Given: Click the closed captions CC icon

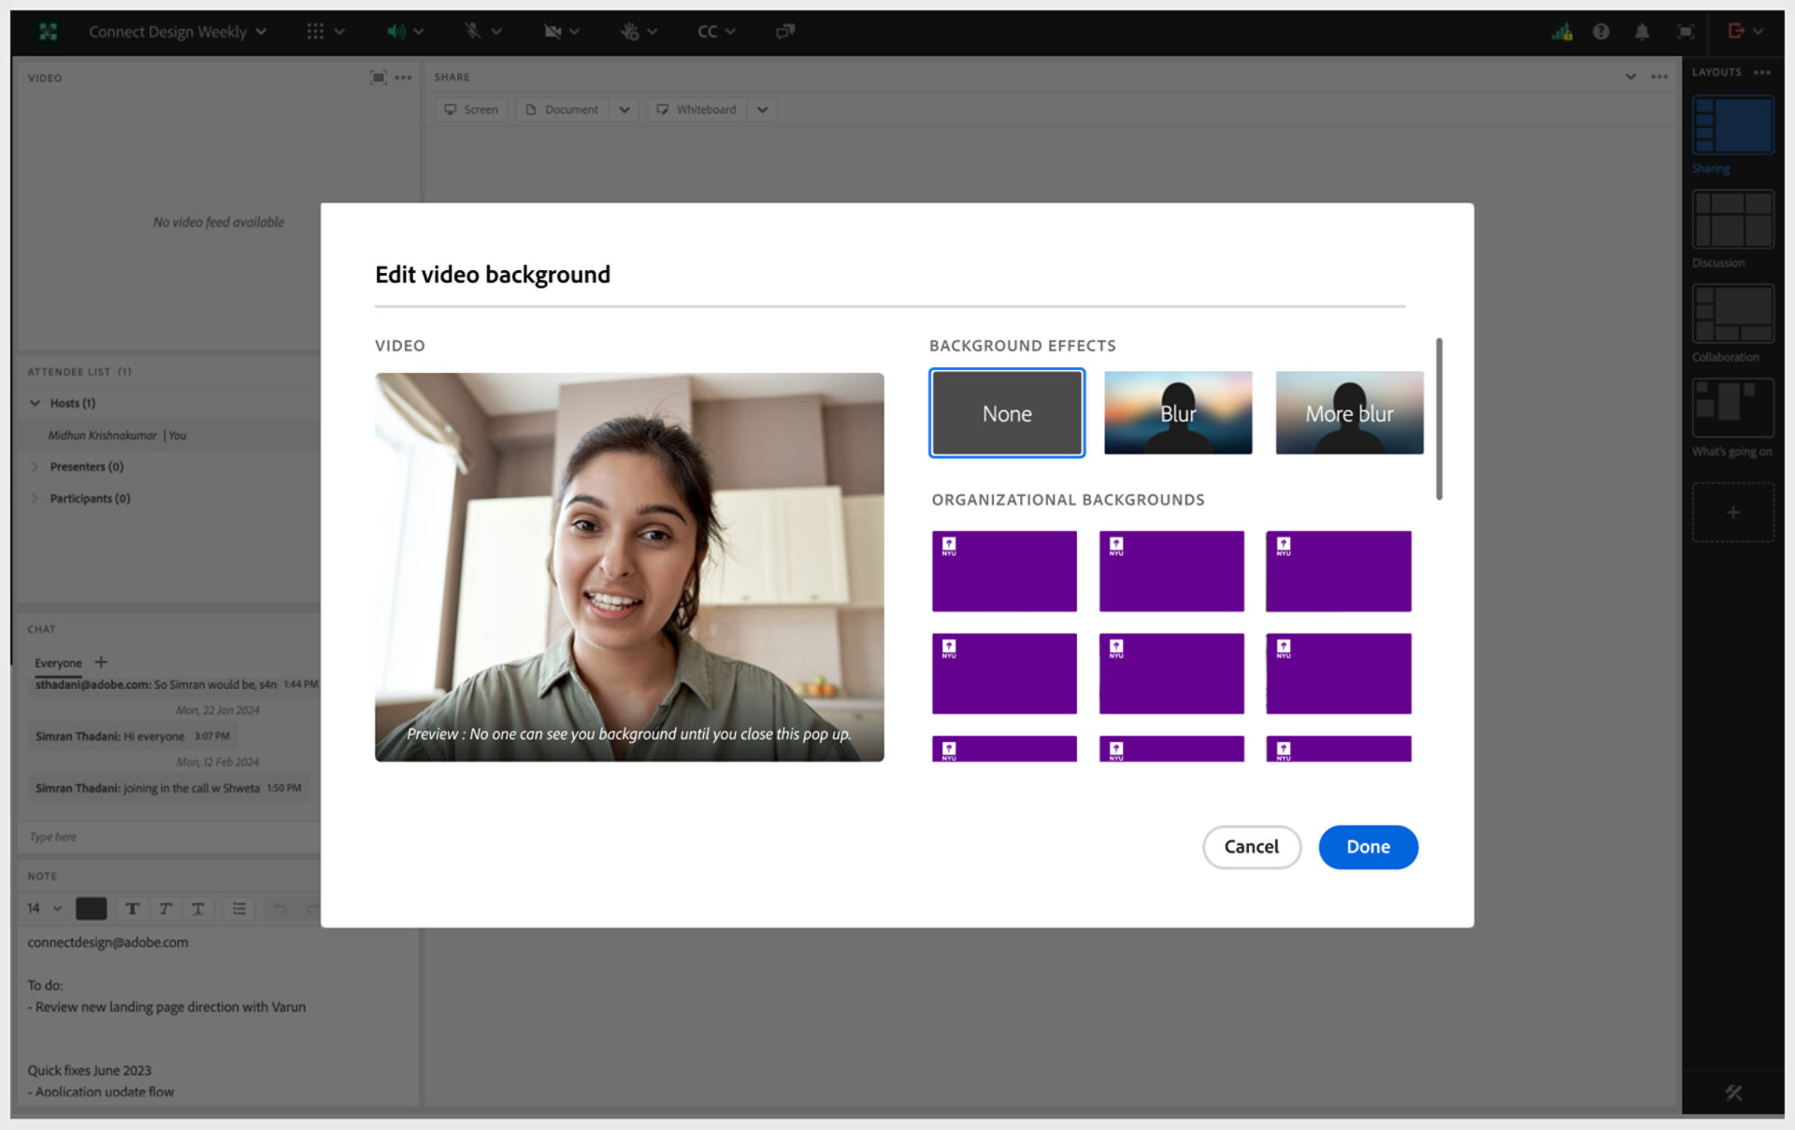Looking at the screenshot, I should point(712,31).
